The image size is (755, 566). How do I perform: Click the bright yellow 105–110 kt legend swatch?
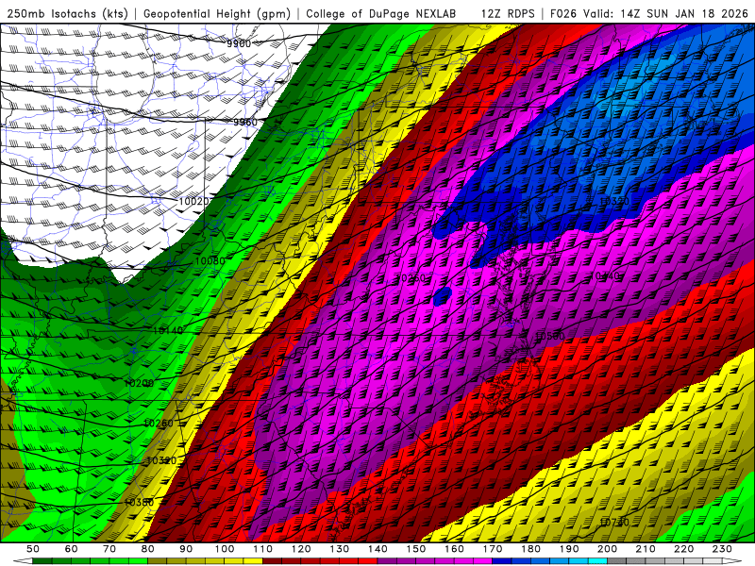pyautogui.click(x=253, y=561)
